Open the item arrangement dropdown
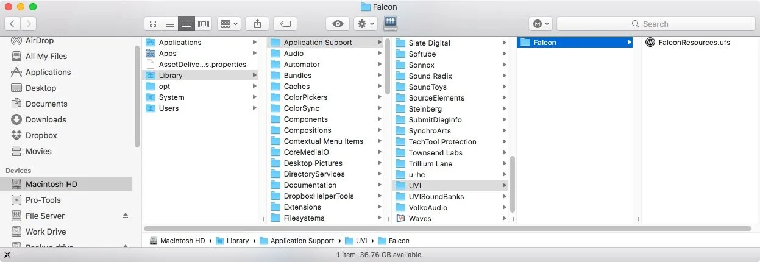Viewport: 760px width, 262px height. click(x=229, y=24)
